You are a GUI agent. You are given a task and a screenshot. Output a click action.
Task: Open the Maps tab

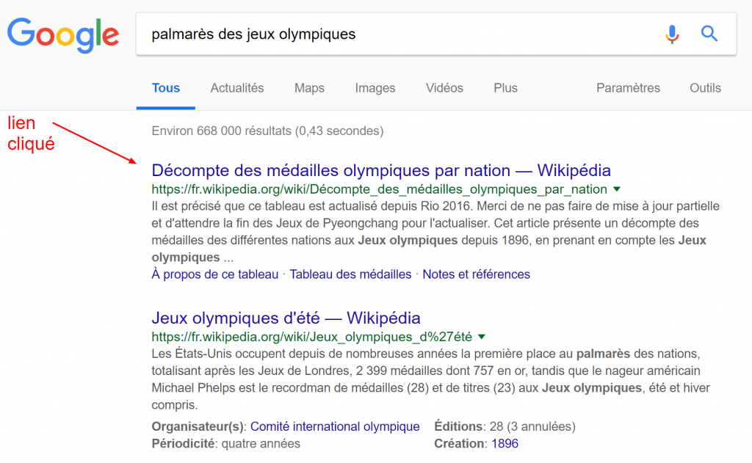coord(309,88)
